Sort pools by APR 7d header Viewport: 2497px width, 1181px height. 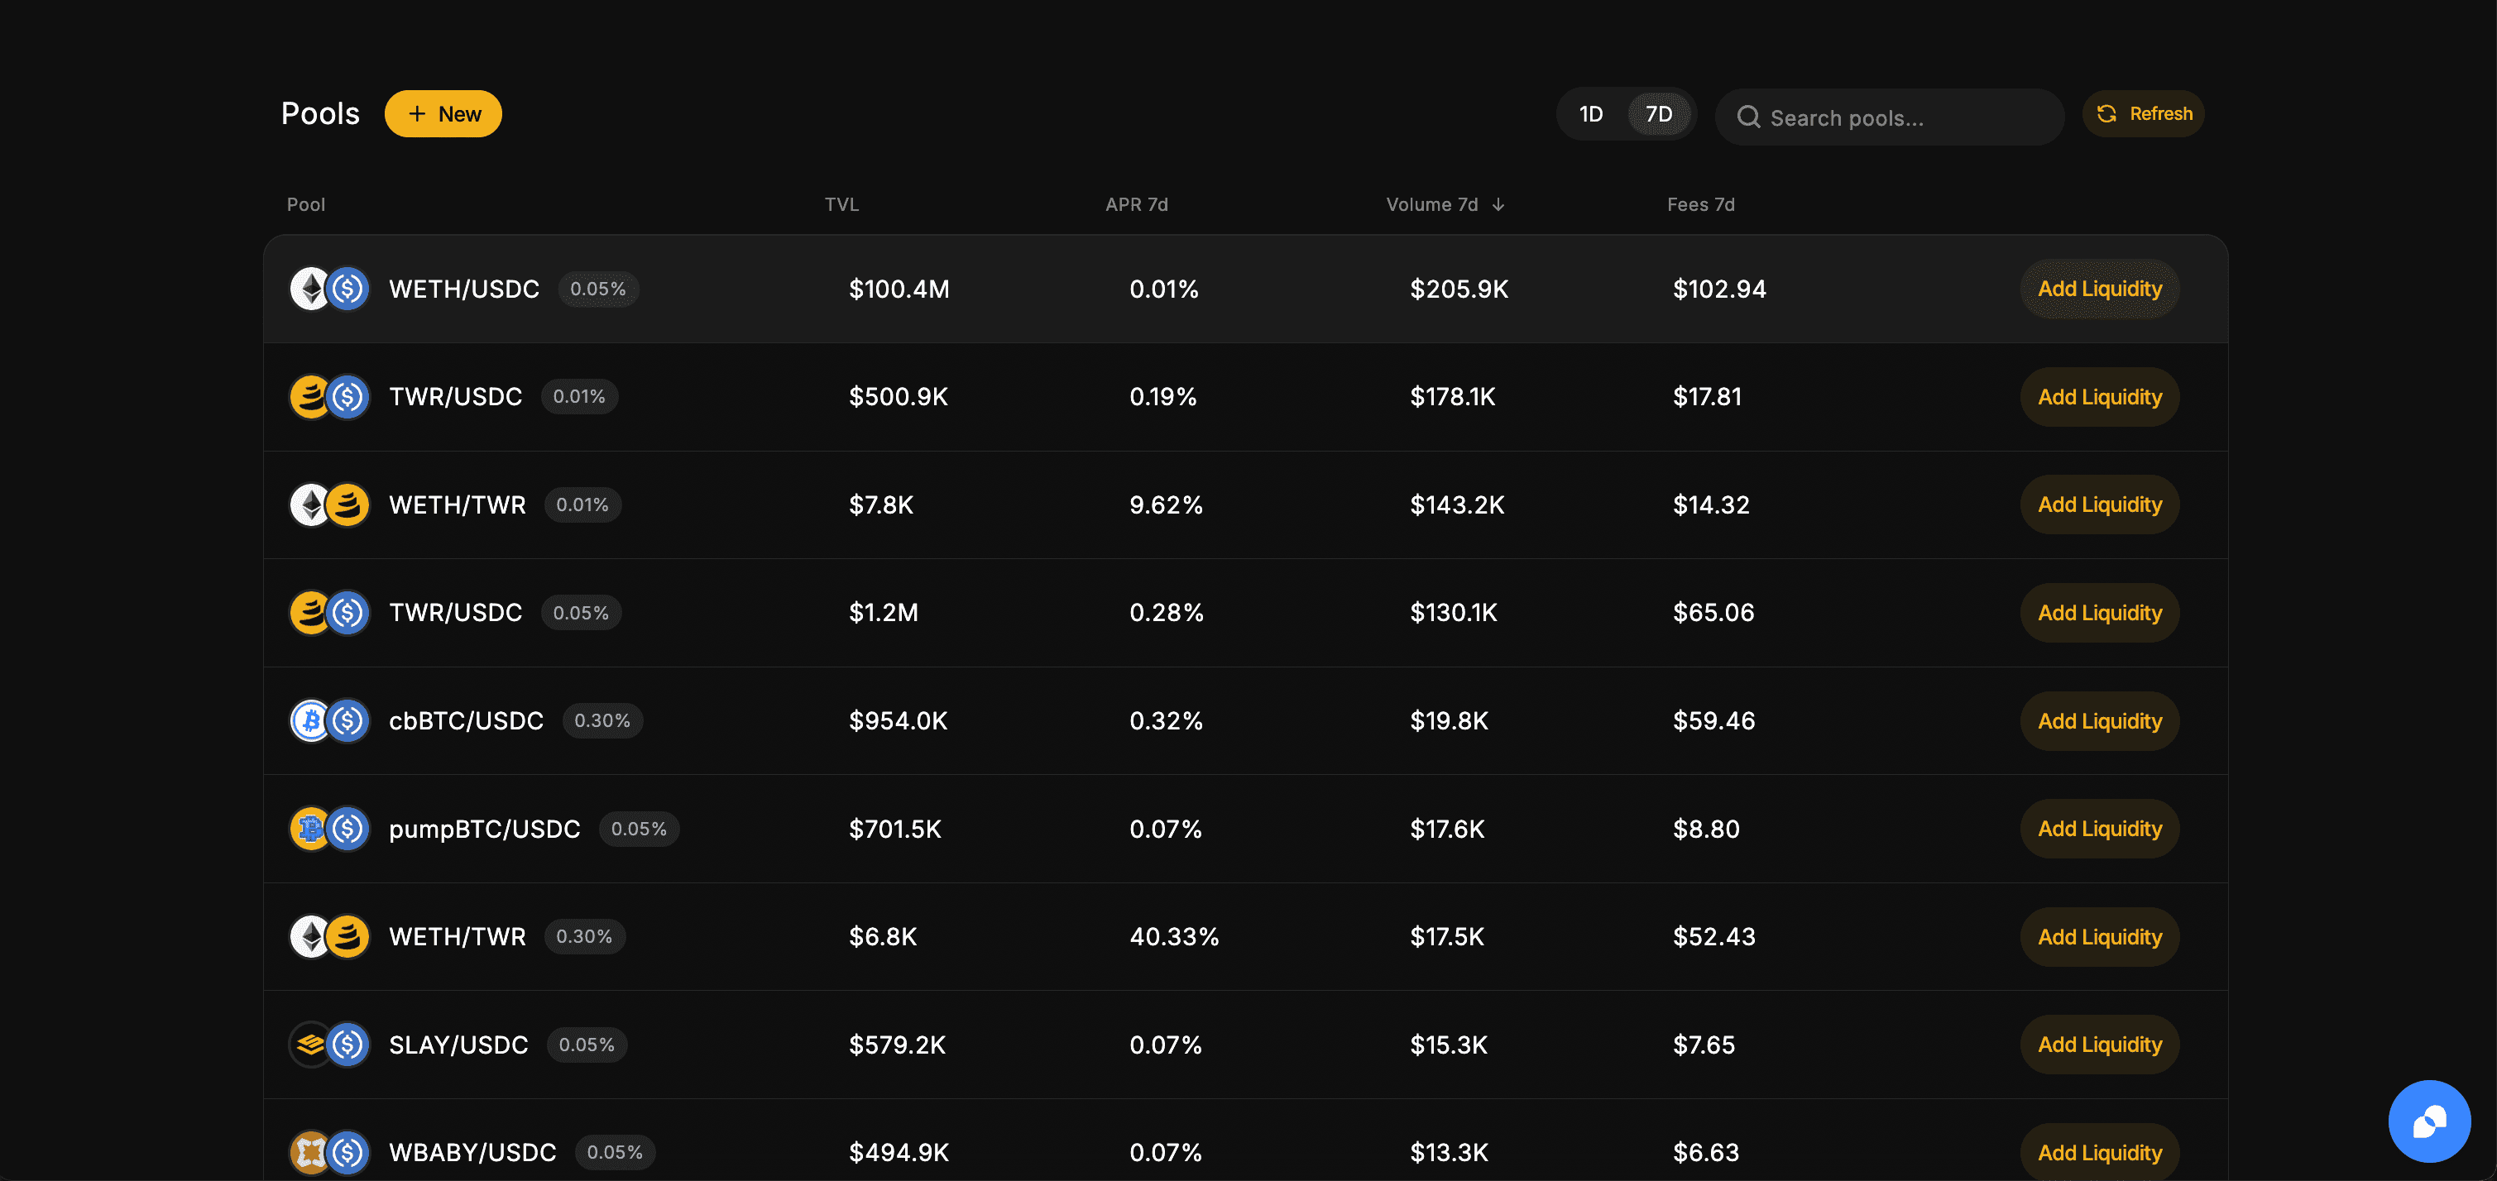[1136, 204]
